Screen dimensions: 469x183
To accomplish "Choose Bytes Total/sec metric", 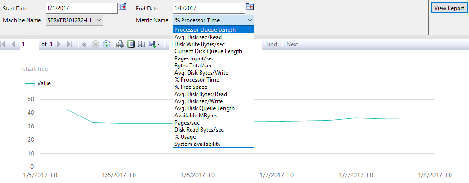I will point(213,66).
